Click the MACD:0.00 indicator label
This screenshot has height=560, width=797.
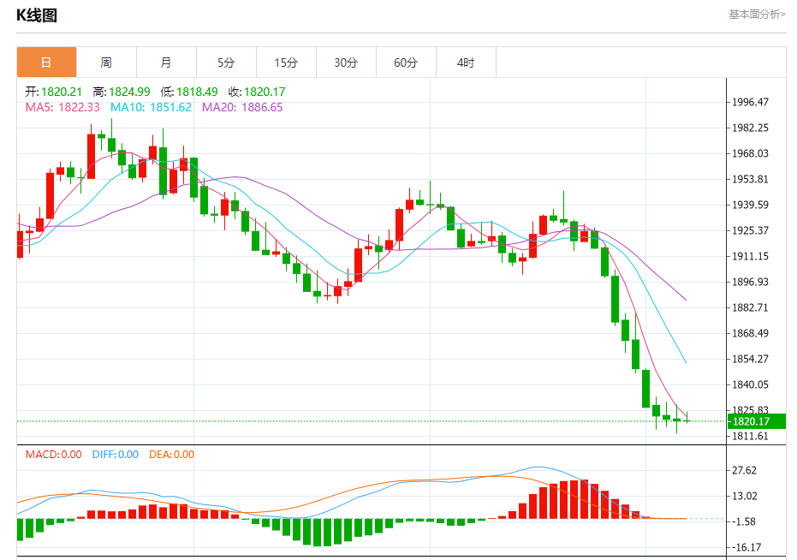[x=53, y=454]
